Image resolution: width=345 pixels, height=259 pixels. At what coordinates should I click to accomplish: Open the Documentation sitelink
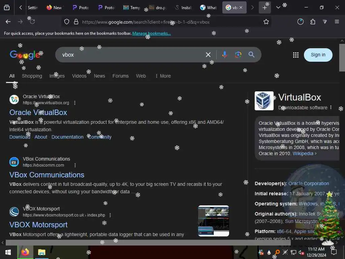[67, 137]
